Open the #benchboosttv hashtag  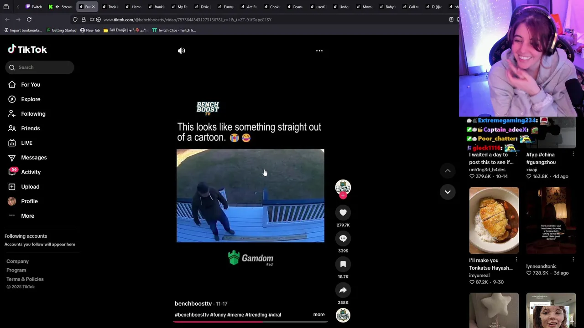pyautogui.click(x=192, y=315)
